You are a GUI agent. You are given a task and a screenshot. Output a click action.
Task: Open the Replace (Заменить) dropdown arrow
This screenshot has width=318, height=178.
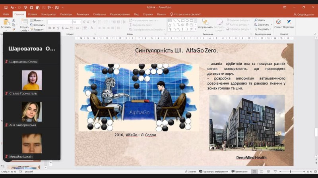[x=271, y=25]
